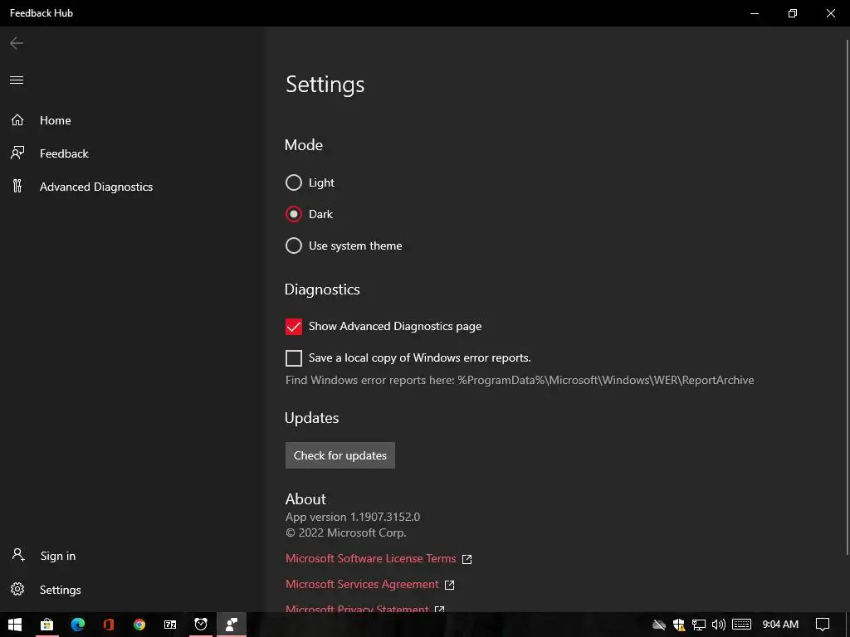Launch Microsoft Edge from taskbar
This screenshot has height=637, width=850.
pos(77,625)
